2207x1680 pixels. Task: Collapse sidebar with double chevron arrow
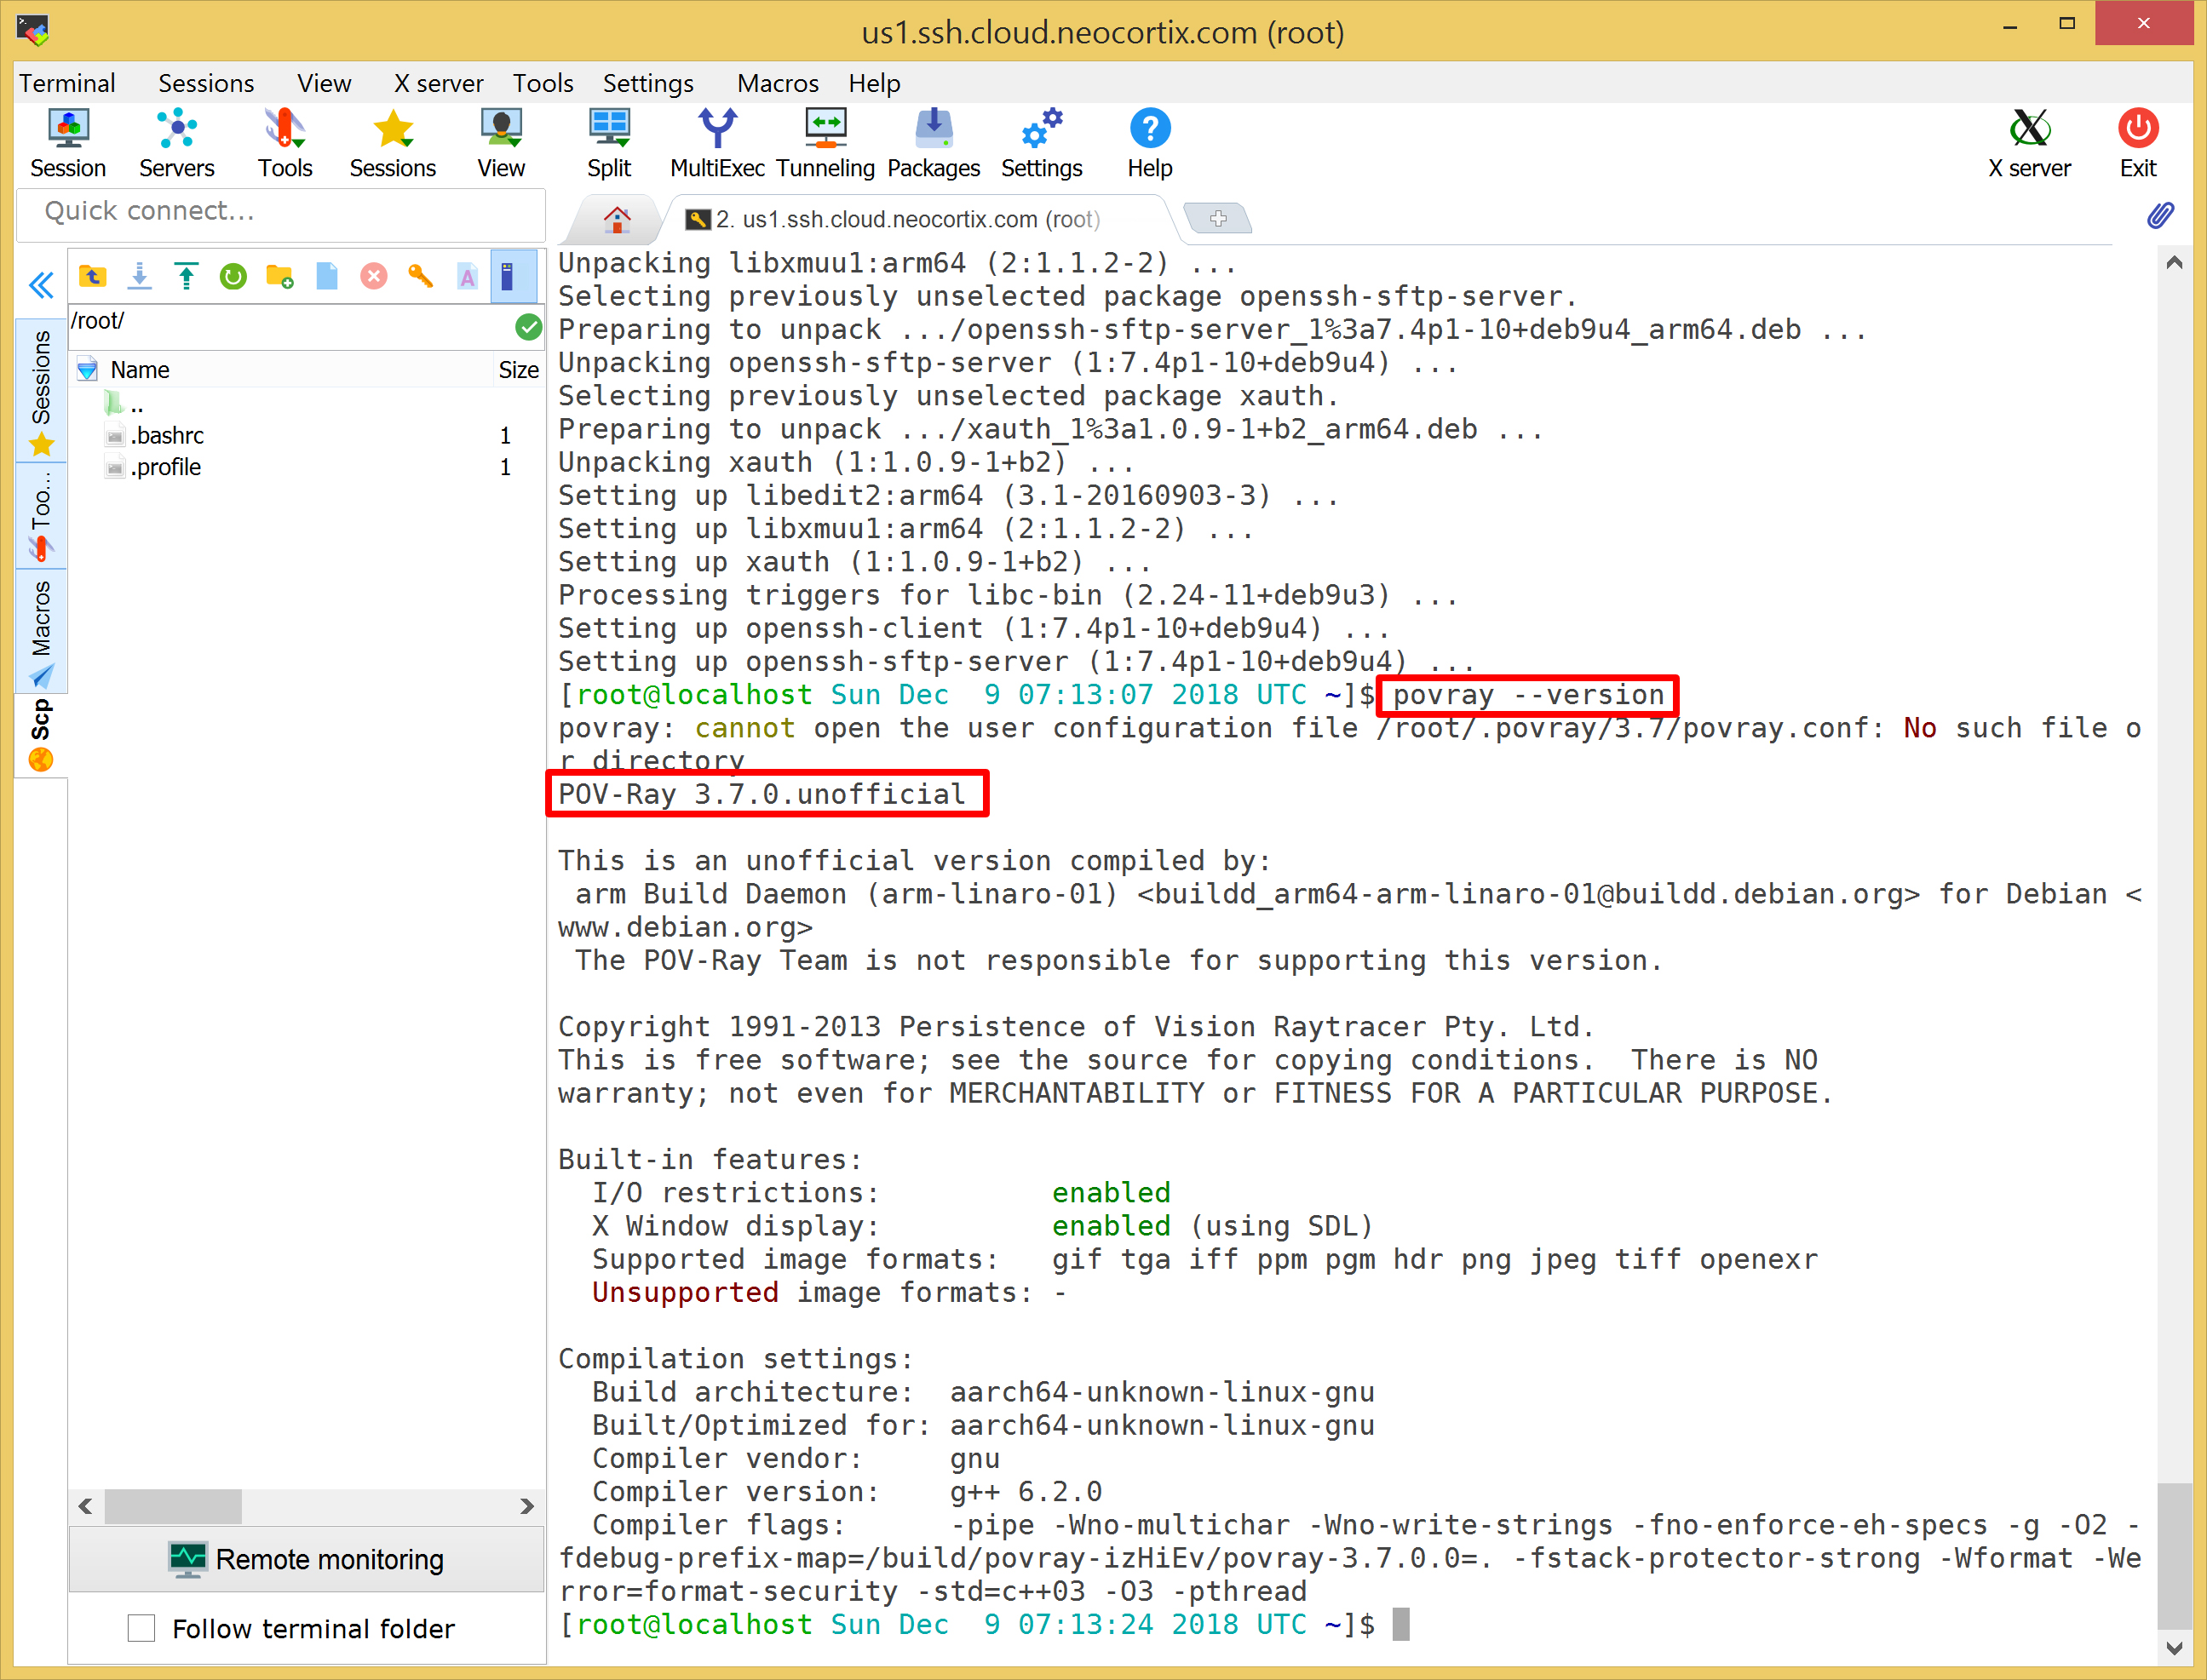41,286
